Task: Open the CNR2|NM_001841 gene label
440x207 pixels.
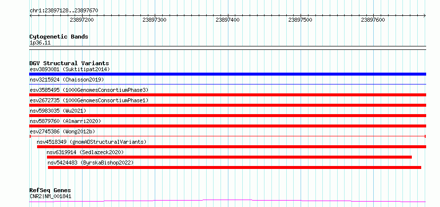Action: point(50,196)
